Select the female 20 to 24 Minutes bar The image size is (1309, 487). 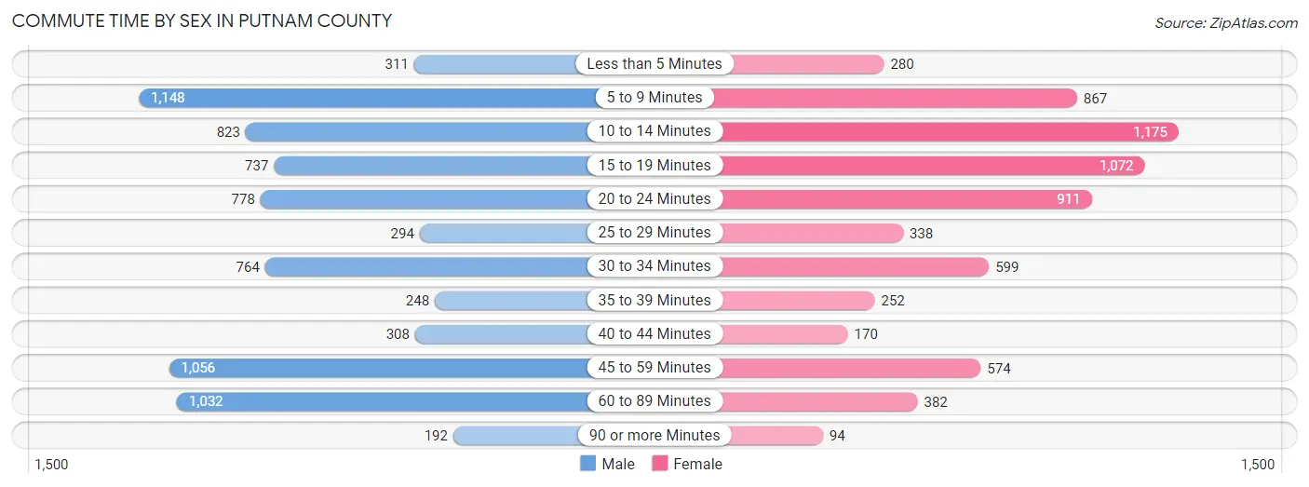(902, 198)
